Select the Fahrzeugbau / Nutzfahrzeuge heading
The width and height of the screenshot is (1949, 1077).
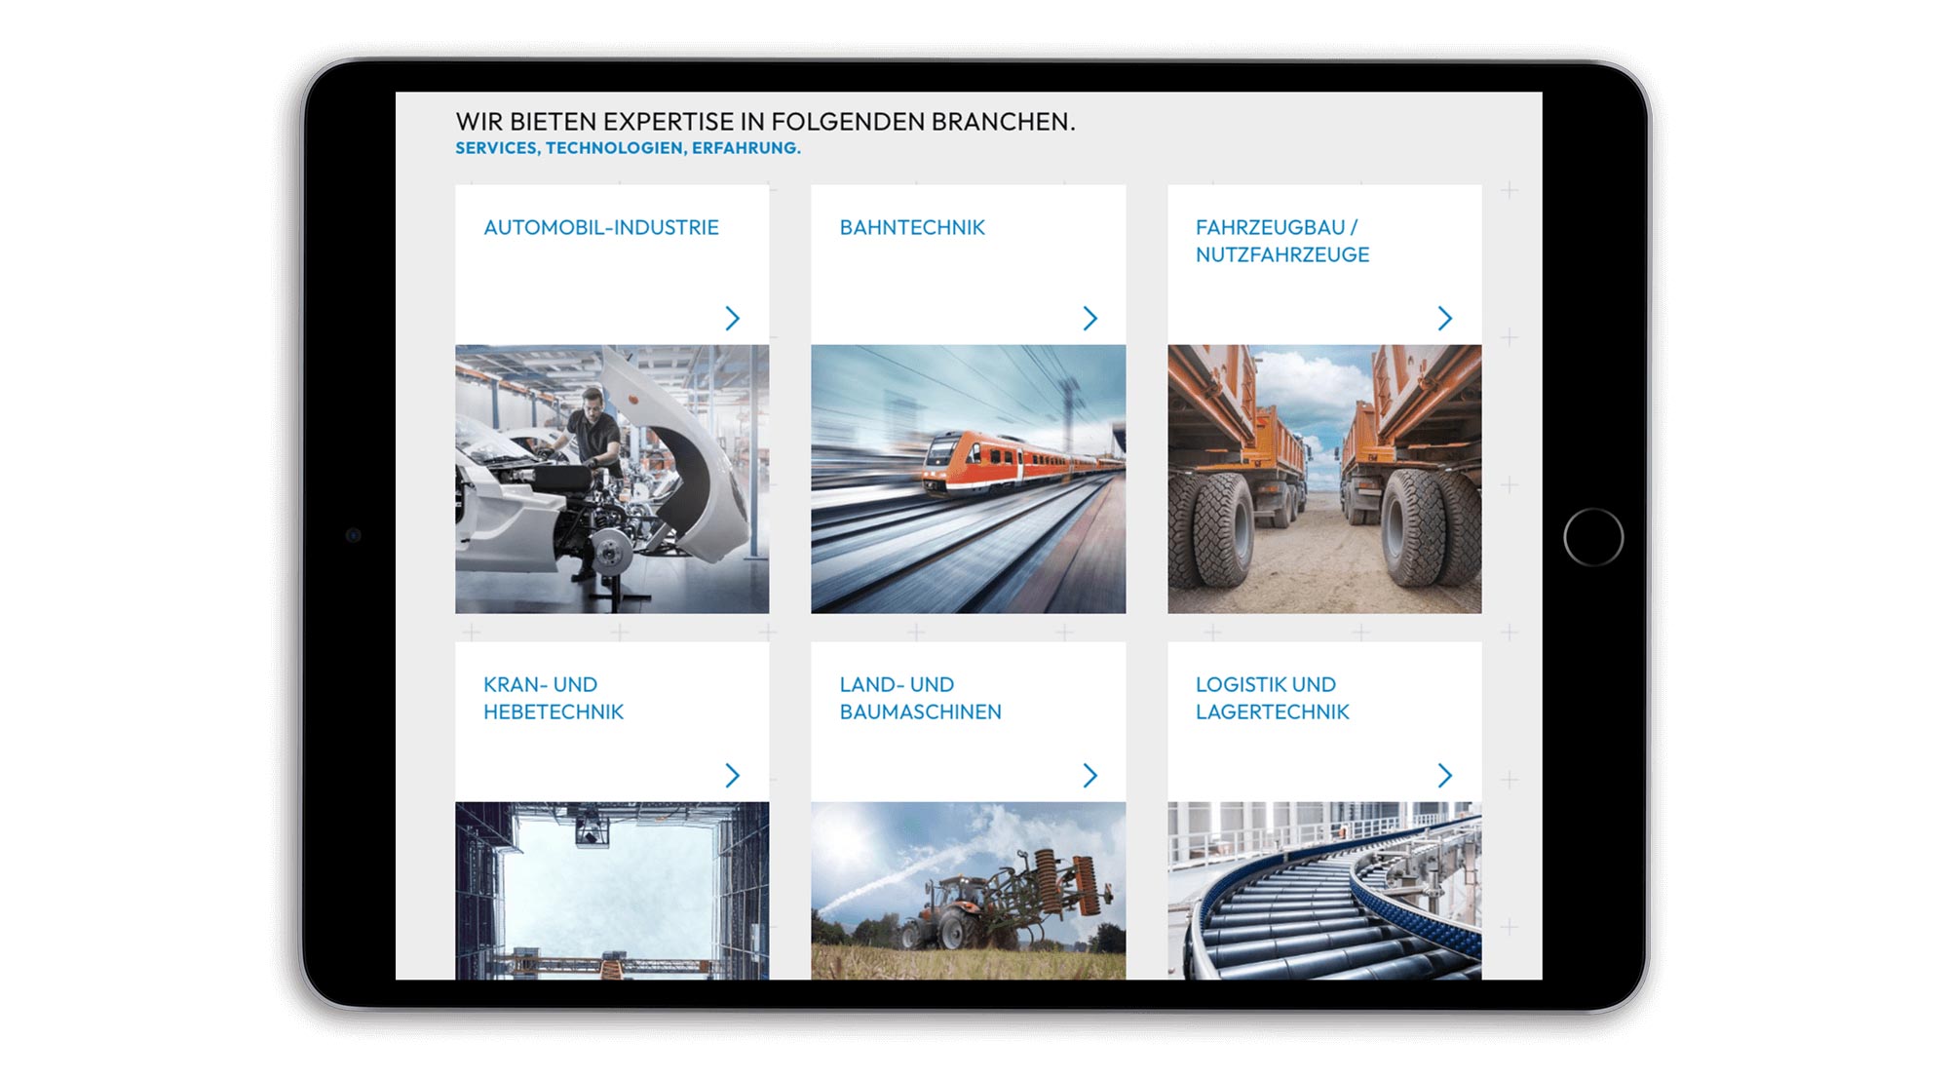[x=1281, y=241]
